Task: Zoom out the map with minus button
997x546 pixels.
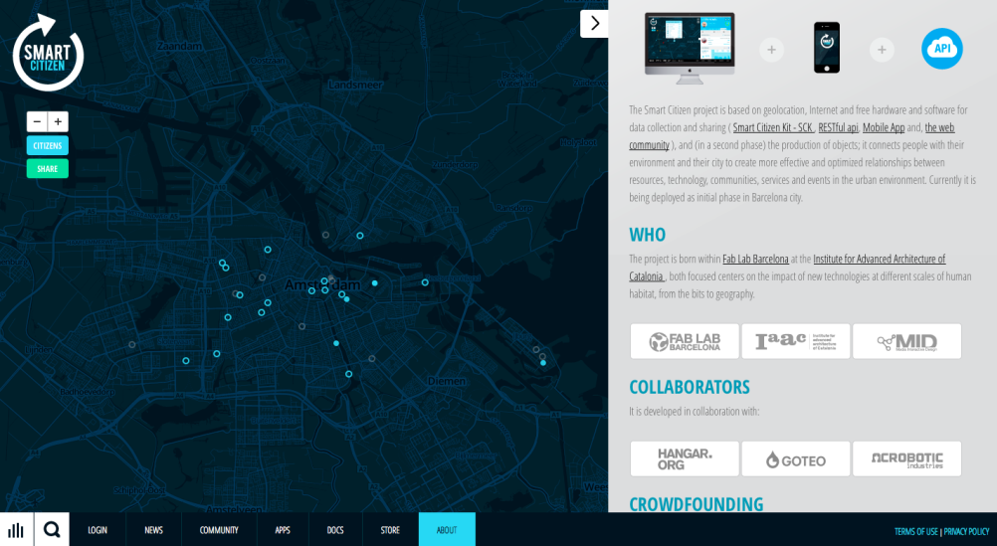Action: pos(37,121)
